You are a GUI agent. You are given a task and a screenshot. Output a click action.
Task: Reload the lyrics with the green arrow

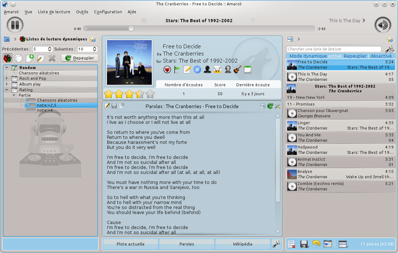tap(270, 106)
